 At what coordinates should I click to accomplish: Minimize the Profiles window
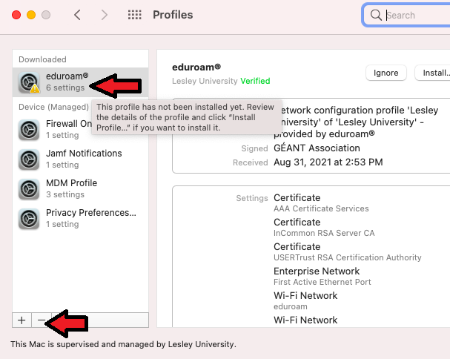(31, 15)
